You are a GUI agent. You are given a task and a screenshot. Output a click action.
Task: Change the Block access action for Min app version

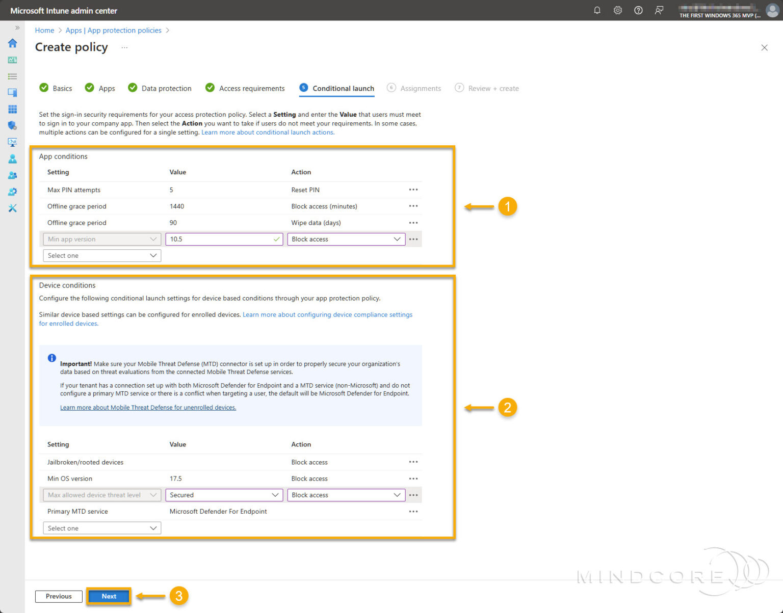346,239
